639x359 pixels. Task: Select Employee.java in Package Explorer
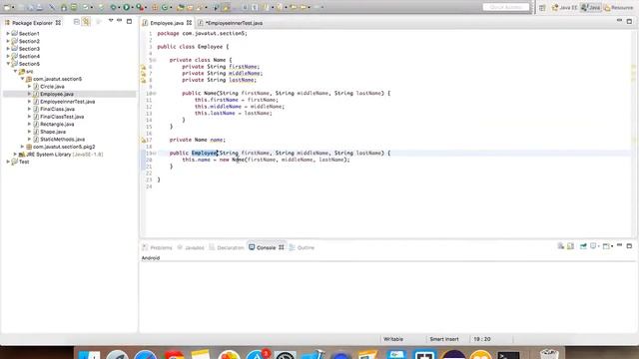pos(57,94)
